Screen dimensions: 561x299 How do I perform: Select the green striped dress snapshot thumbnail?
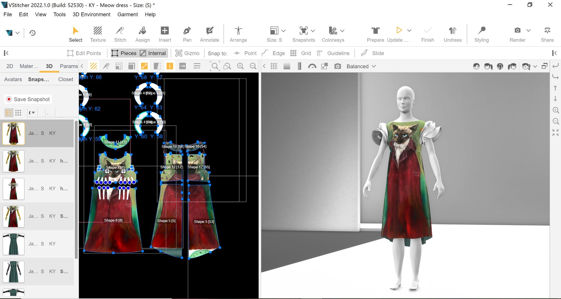(14, 244)
